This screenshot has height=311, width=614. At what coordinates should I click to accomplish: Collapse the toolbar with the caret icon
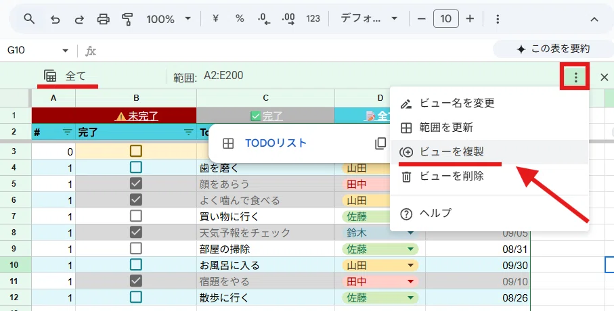click(x=594, y=19)
